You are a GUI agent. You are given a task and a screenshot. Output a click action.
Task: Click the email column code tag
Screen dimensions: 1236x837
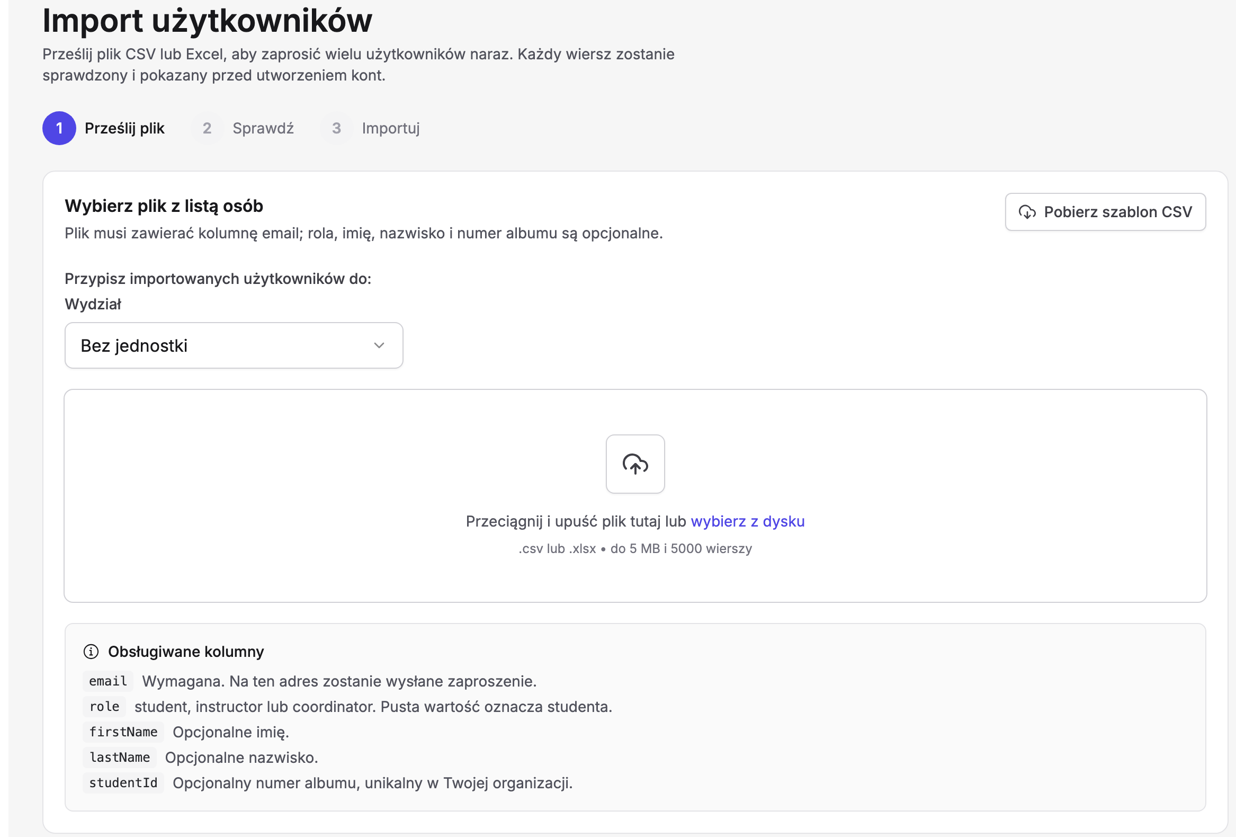(108, 681)
